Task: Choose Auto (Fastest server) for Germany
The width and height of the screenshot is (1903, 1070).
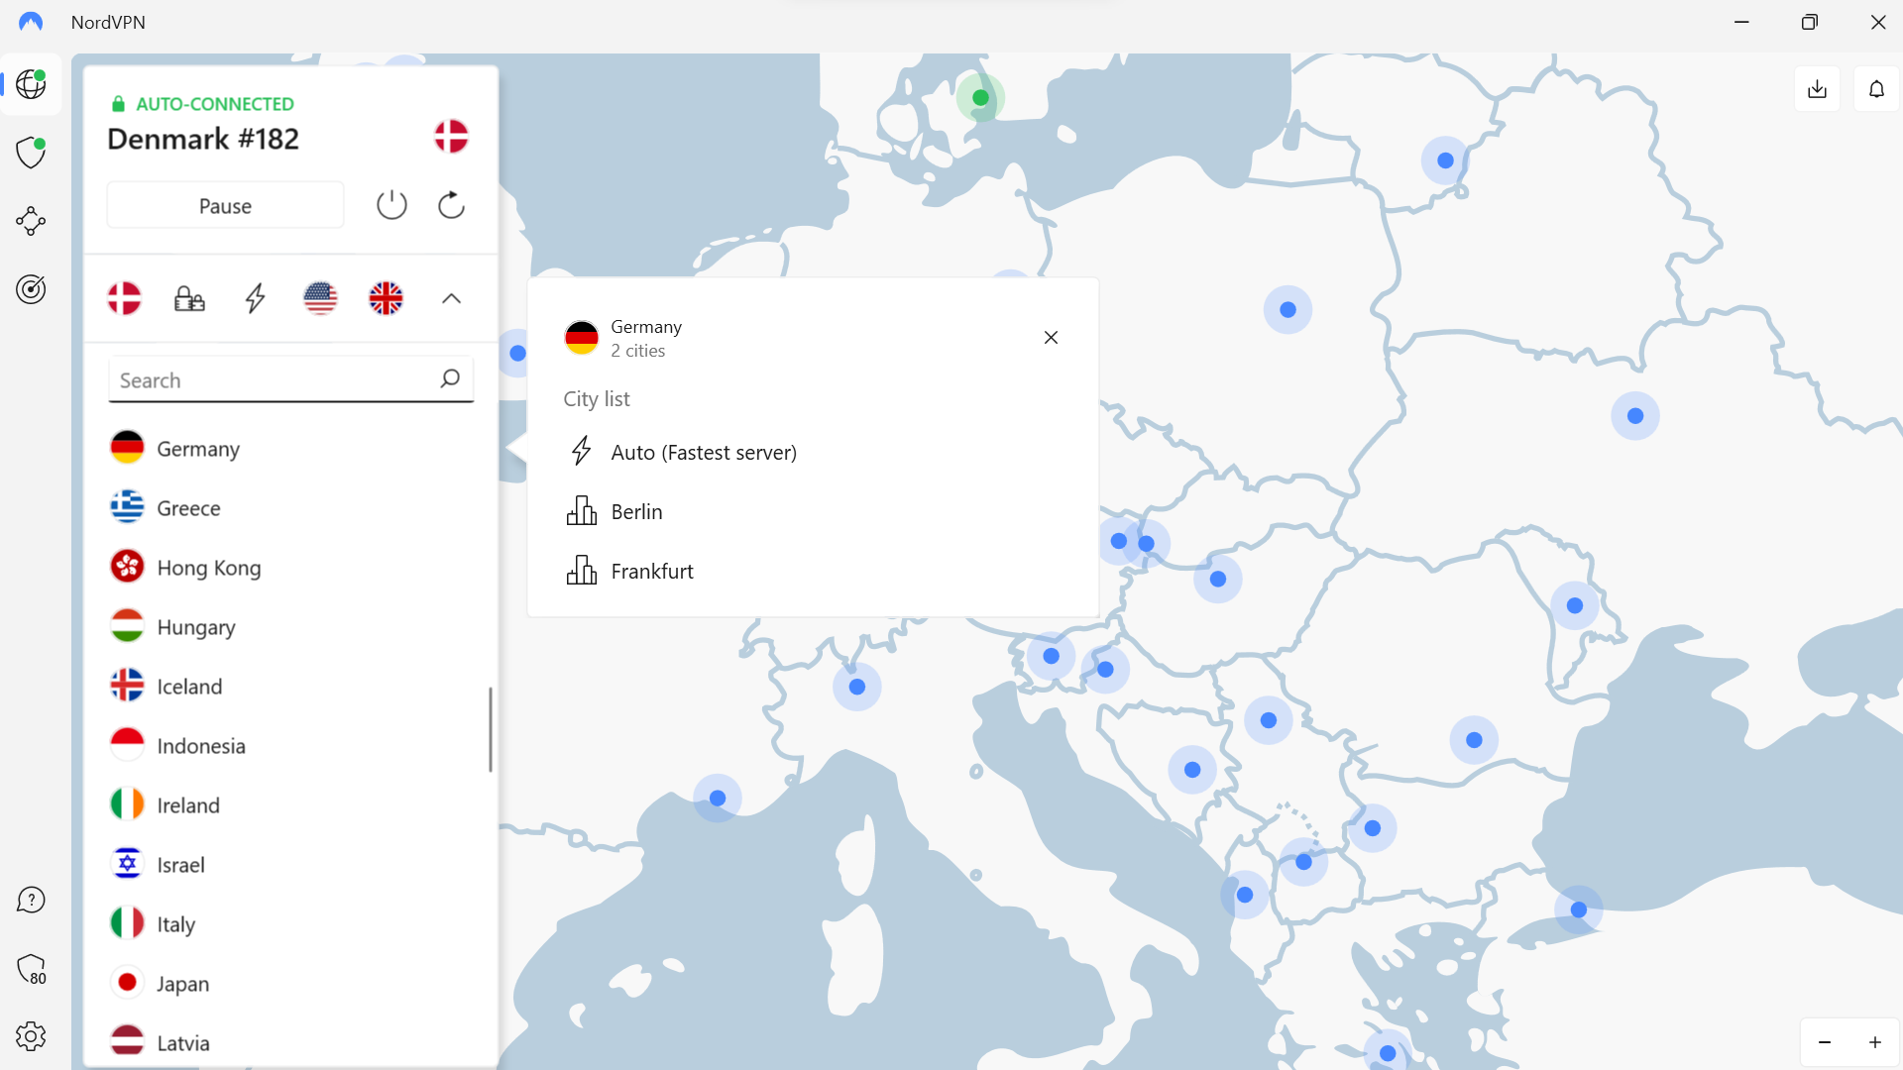Action: (813, 452)
